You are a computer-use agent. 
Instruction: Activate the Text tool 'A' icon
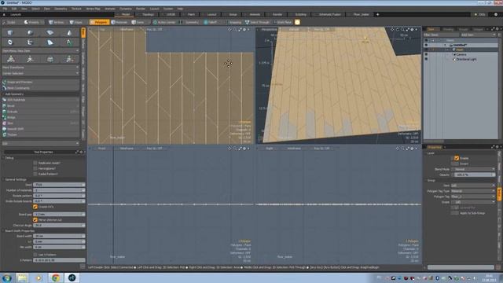[x=69, y=42]
